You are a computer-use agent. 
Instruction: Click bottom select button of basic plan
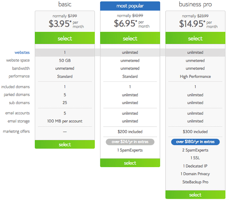[65, 144]
